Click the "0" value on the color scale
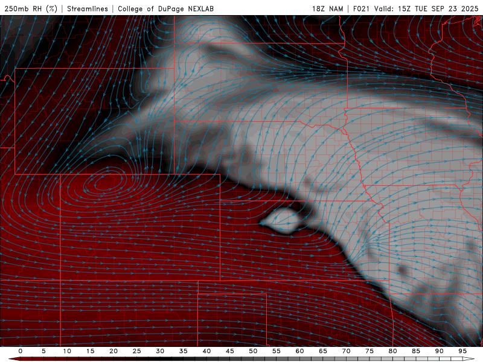The width and height of the screenshot is (483, 362). tap(21, 351)
